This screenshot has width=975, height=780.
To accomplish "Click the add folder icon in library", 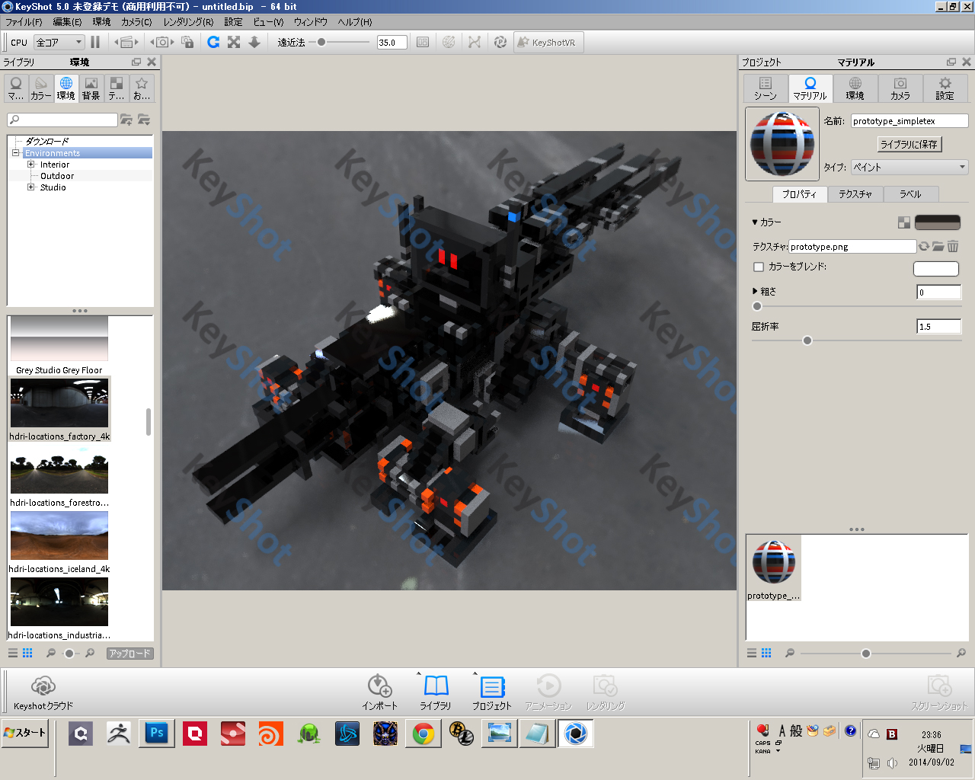I will pyautogui.click(x=126, y=120).
